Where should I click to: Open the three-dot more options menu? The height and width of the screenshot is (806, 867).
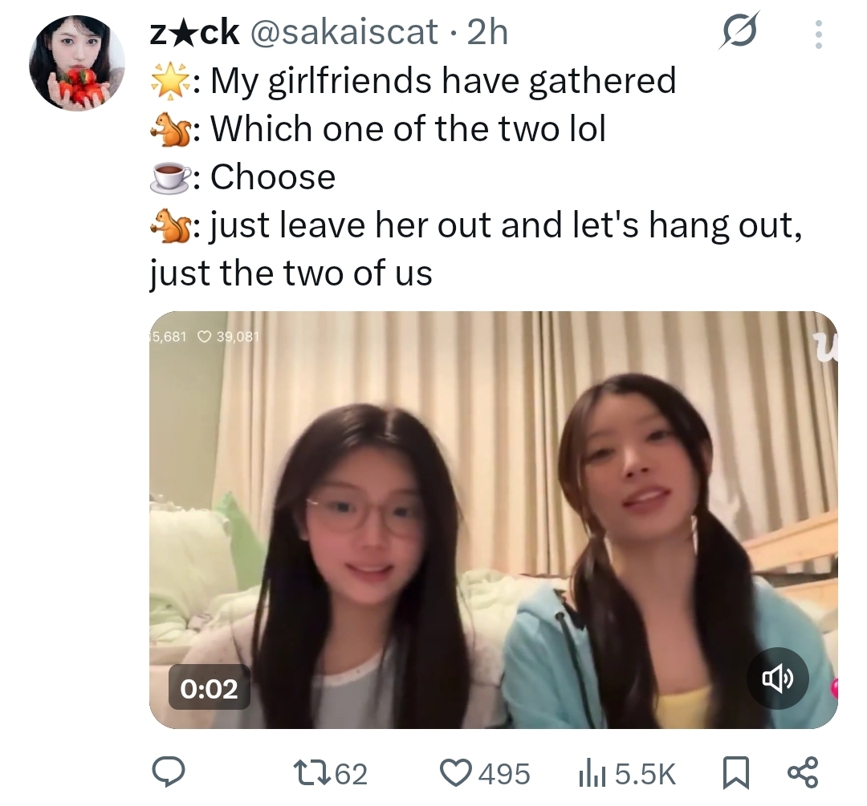tap(819, 34)
